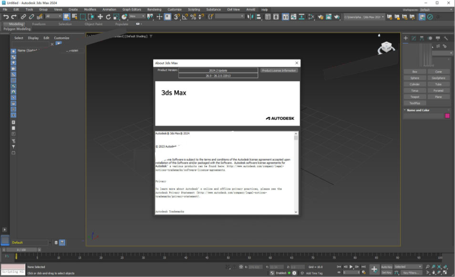Open the Scripting menu
Viewport: 455px width, 277px height.
[x=194, y=10]
